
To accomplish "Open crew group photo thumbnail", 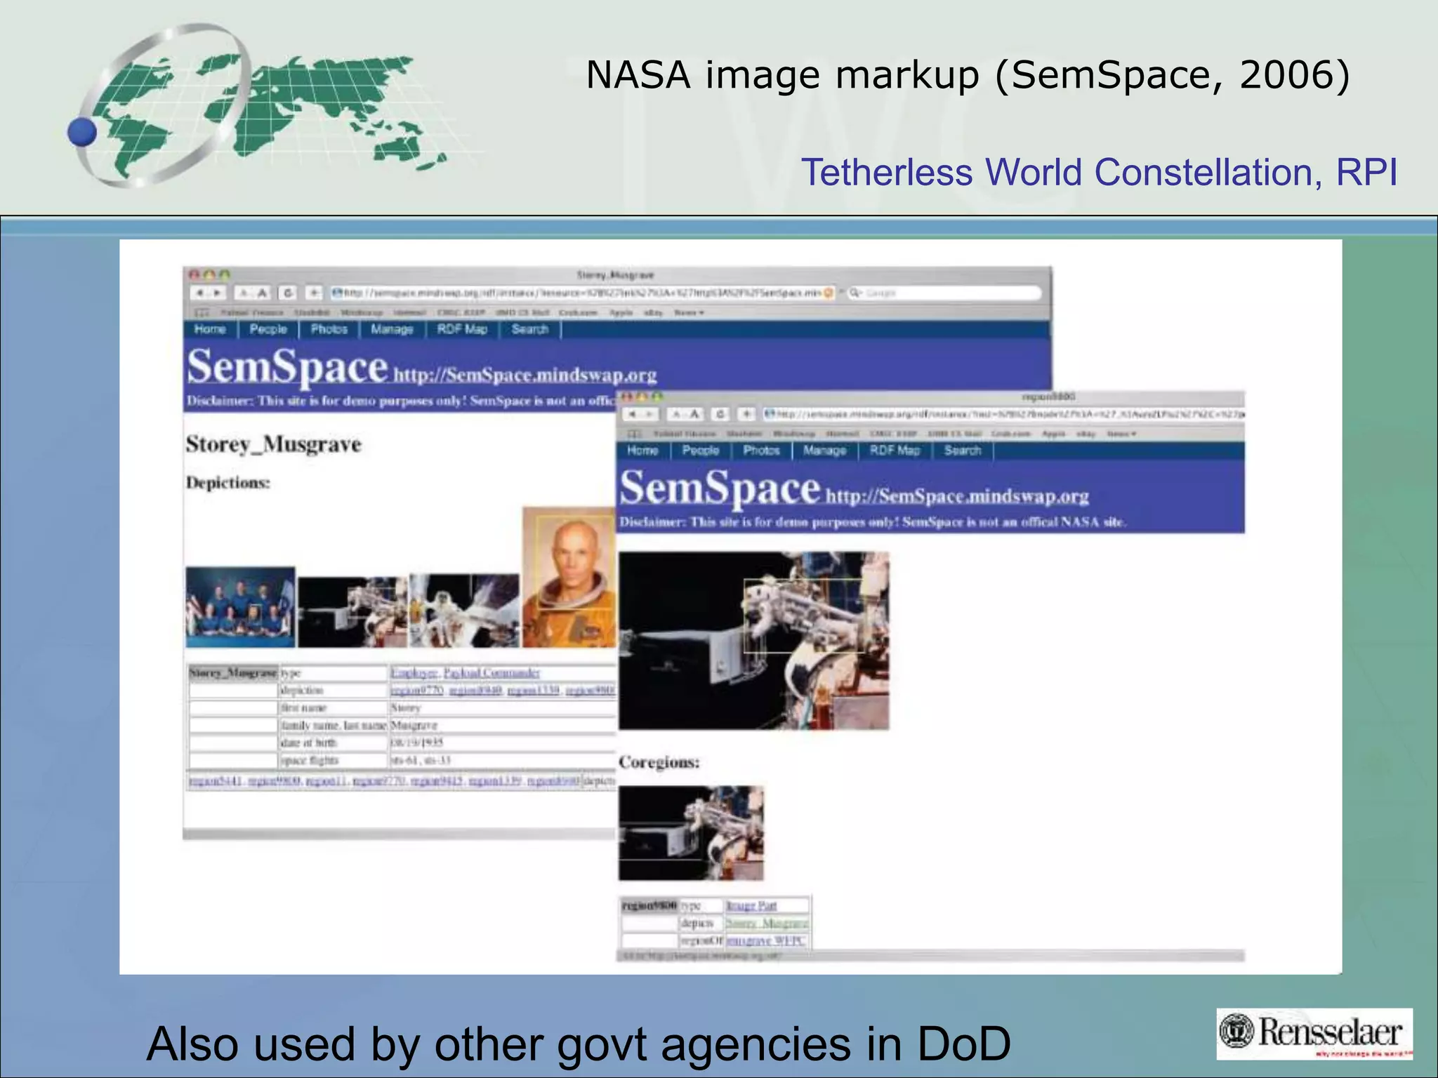I will 241,607.
